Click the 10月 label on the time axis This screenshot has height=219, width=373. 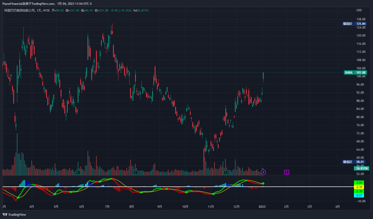tap(185, 207)
